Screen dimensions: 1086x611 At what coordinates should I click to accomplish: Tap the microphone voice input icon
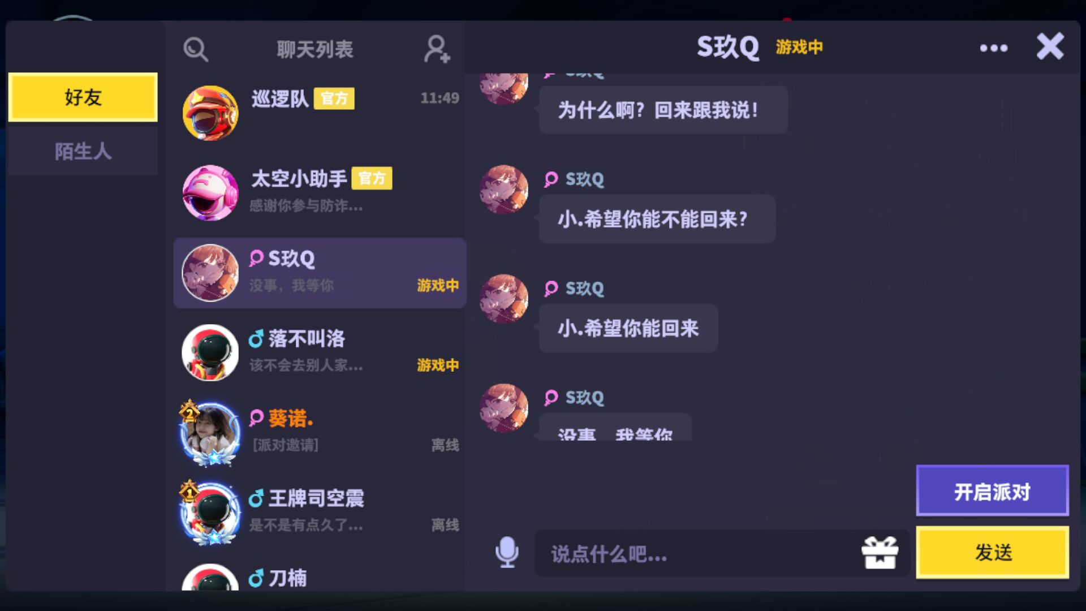(x=507, y=552)
